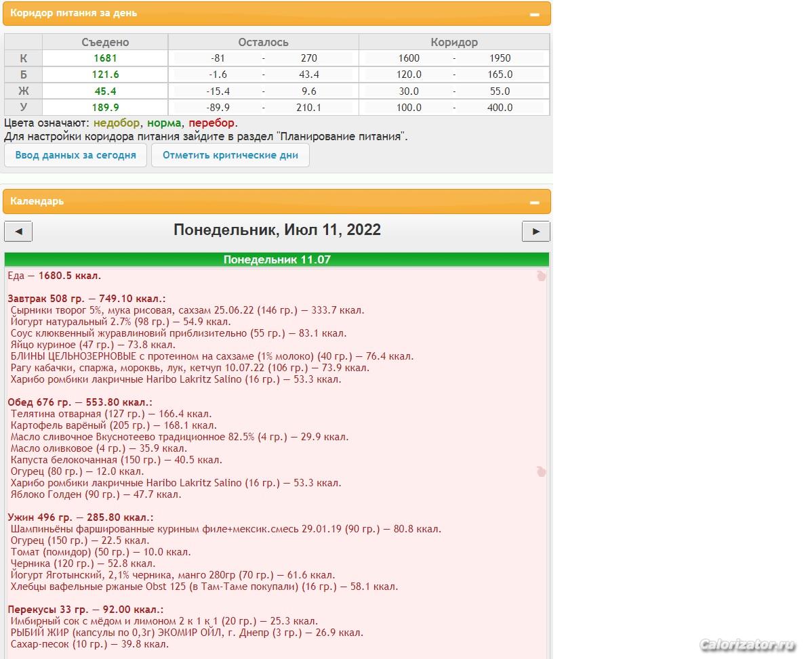Click apple icon beside the Еда total line

click(541, 276)
